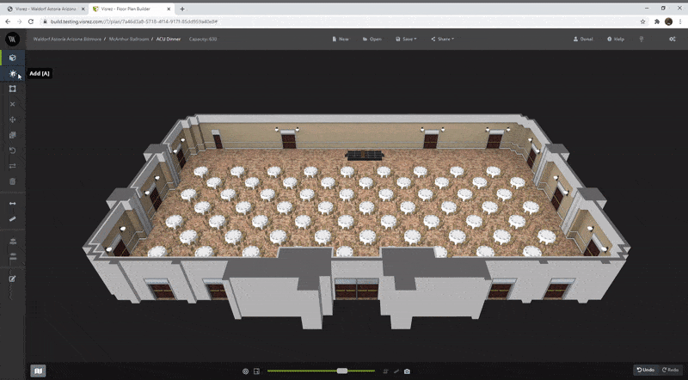Select the Move arrows tool
This screenshot has height=380, width=688.
[12, 120]
